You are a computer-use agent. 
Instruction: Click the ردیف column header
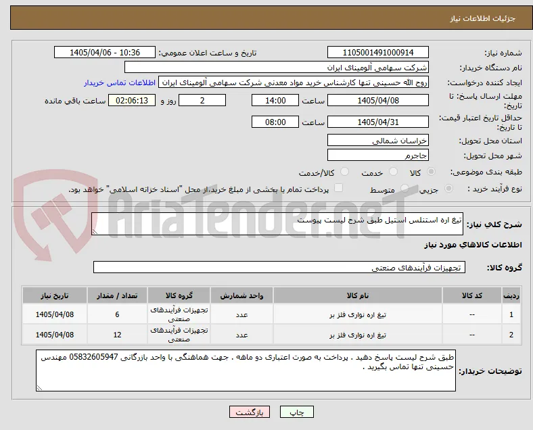pos(511,295)
